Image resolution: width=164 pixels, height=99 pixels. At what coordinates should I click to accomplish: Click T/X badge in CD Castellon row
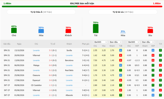pos(160,85)
